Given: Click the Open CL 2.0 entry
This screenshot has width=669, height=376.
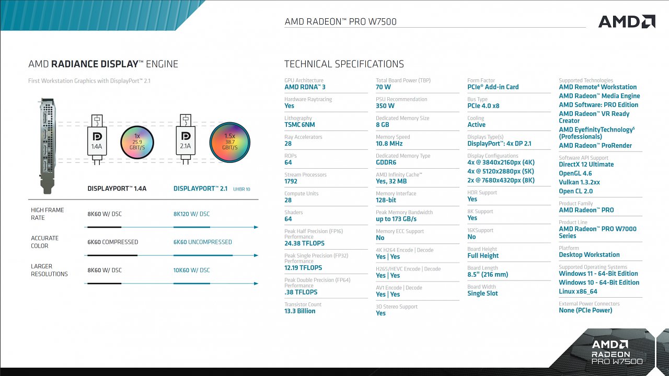Looking at the screenshot, I should tap(575, 191).
